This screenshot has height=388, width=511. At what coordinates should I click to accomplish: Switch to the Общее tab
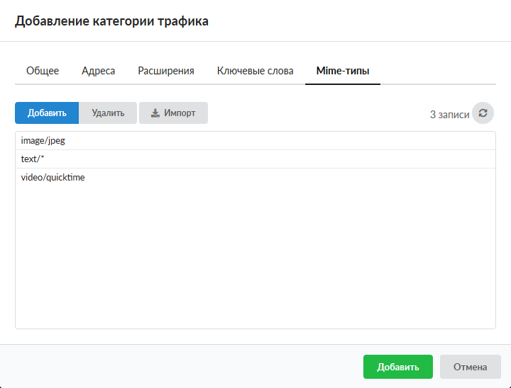tap(43, 71)
